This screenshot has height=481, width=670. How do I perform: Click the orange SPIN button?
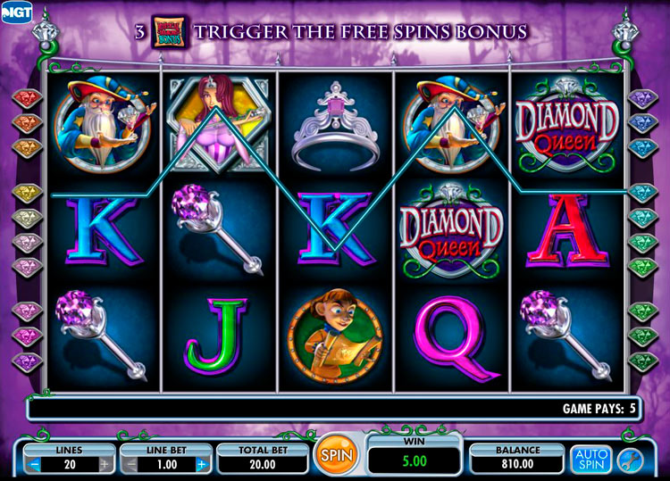(x=336, y=455)
